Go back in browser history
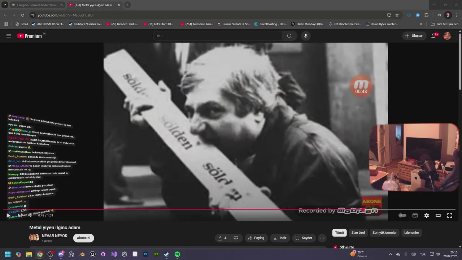This screenshot has height=260, width=462. [x=5, y=15]
